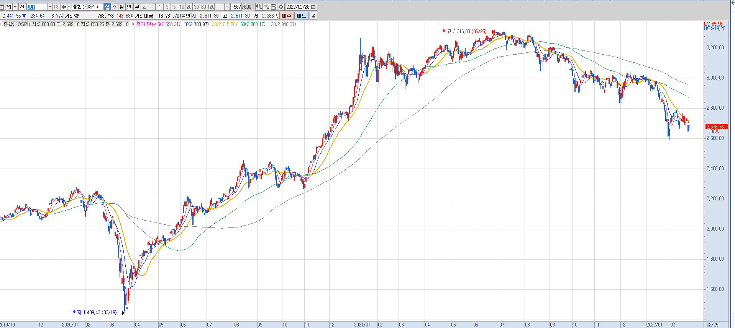
Task: Click the small square before 종합(KOSPI) legend
Action: 1,24
